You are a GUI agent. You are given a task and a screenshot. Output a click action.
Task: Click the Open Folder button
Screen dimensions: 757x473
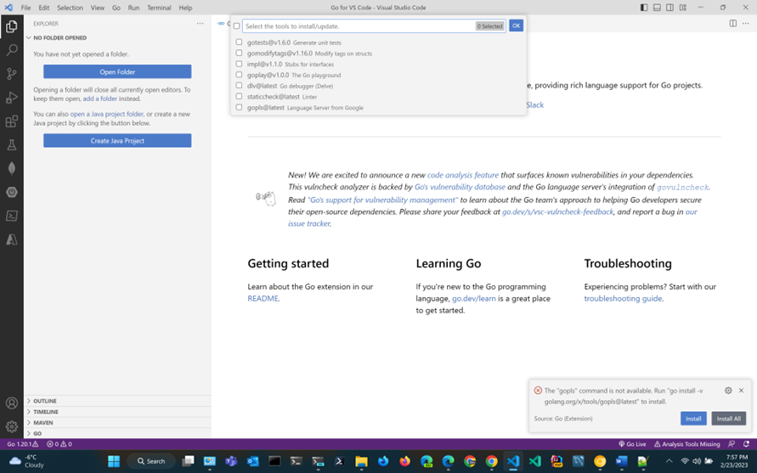click(117, 72)
